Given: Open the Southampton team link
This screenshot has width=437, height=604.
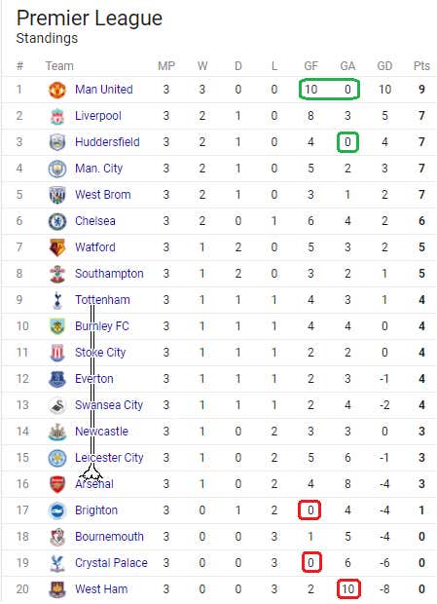Looking at the screenshot, I should [x=109, y=274].
